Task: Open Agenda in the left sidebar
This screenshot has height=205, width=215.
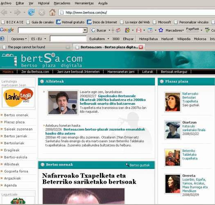Action: [x=10, y=185]
